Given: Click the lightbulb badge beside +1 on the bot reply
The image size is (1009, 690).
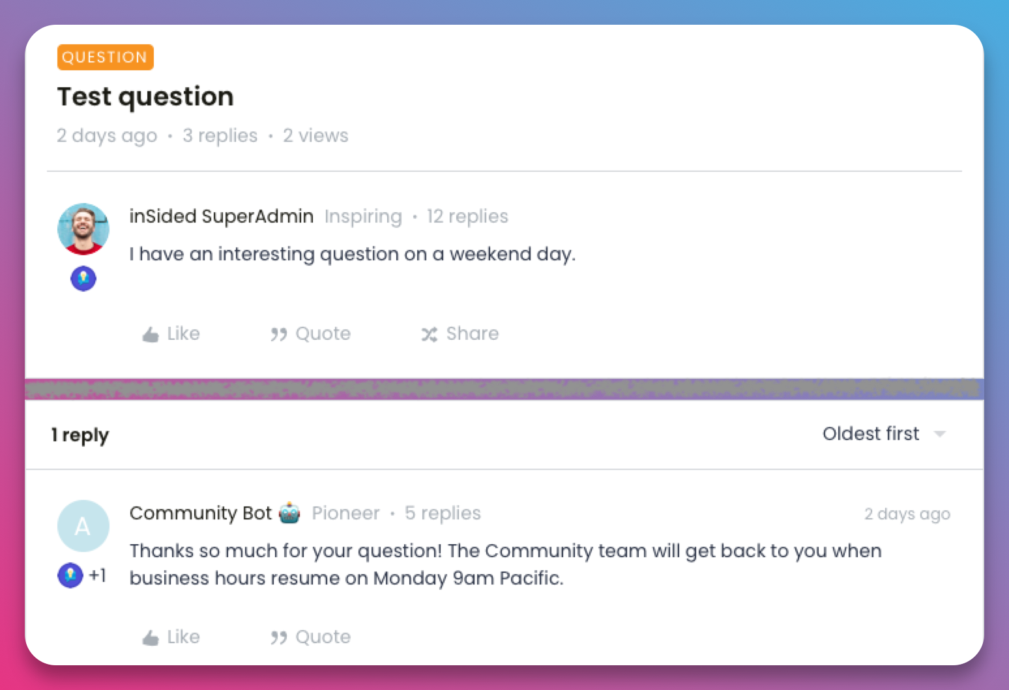Looking at the screenshot, I should tap(70, 575).
